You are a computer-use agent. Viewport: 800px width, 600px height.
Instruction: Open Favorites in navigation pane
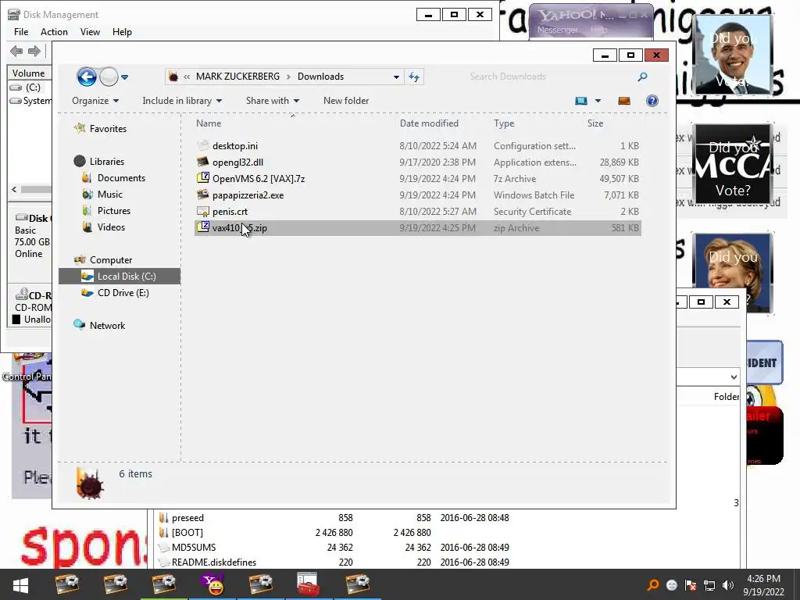(x=108, y=129)
